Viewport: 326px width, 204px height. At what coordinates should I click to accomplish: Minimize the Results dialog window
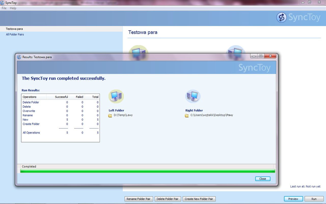point(254,56)
